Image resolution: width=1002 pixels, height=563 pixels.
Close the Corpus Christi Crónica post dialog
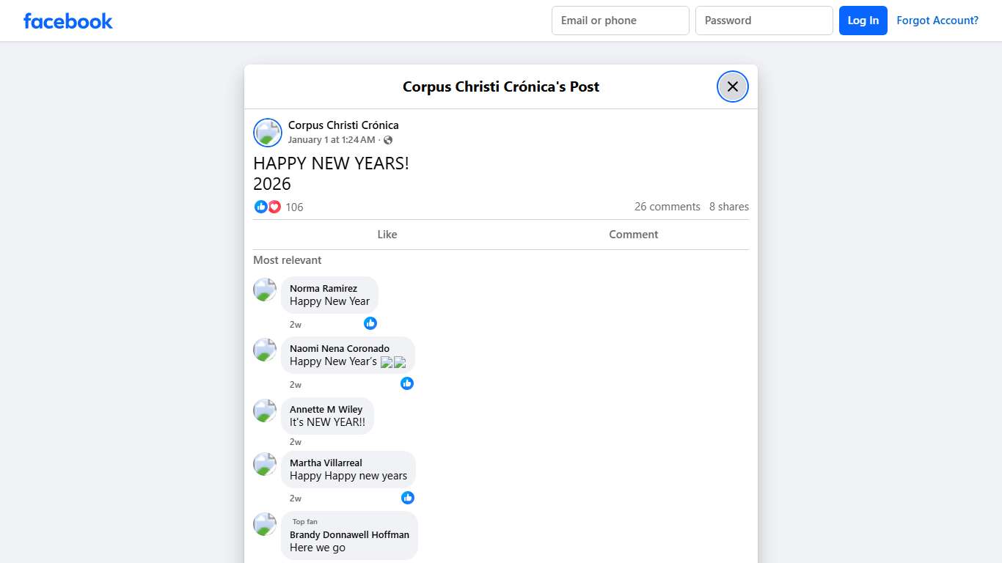tap(732, 87)
